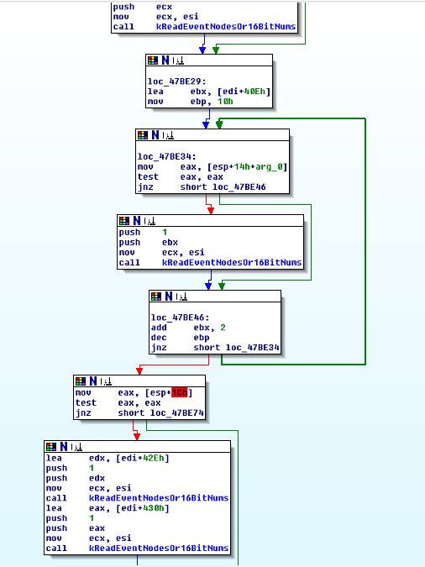Image resolution: width=425 pixels, height=567 pixels.
Task: Click 'mov ecx, esi' below 'push edx'
Action: click(89, 489)
